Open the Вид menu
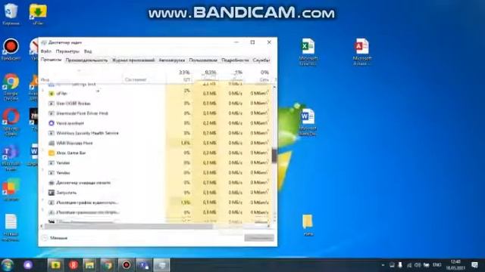Image resolution: width=485 pixels, height=272 pixels. coord(88,51)
